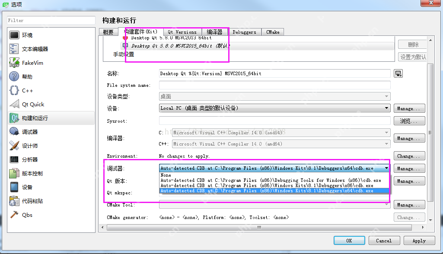
Task: Pick the Windows Kits 8.1 x86 cdb.exe option
Action: [x=274, y=186]
